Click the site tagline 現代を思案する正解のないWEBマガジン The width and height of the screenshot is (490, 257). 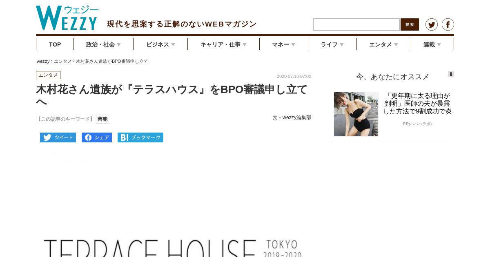(x=182, y=24)
